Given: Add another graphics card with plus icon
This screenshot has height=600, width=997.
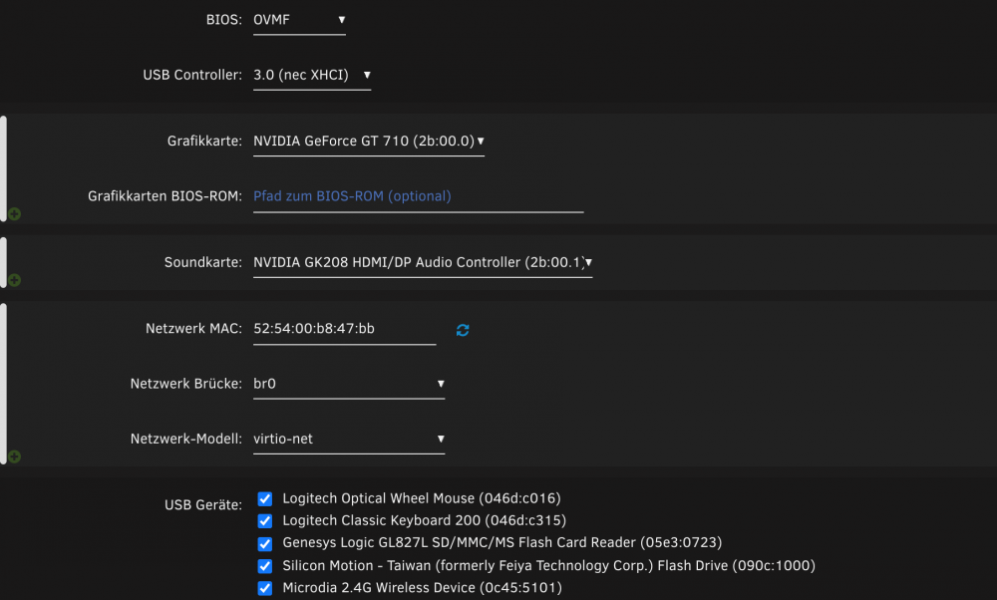Looking at the screenshot, I should (x=15, y=214).
